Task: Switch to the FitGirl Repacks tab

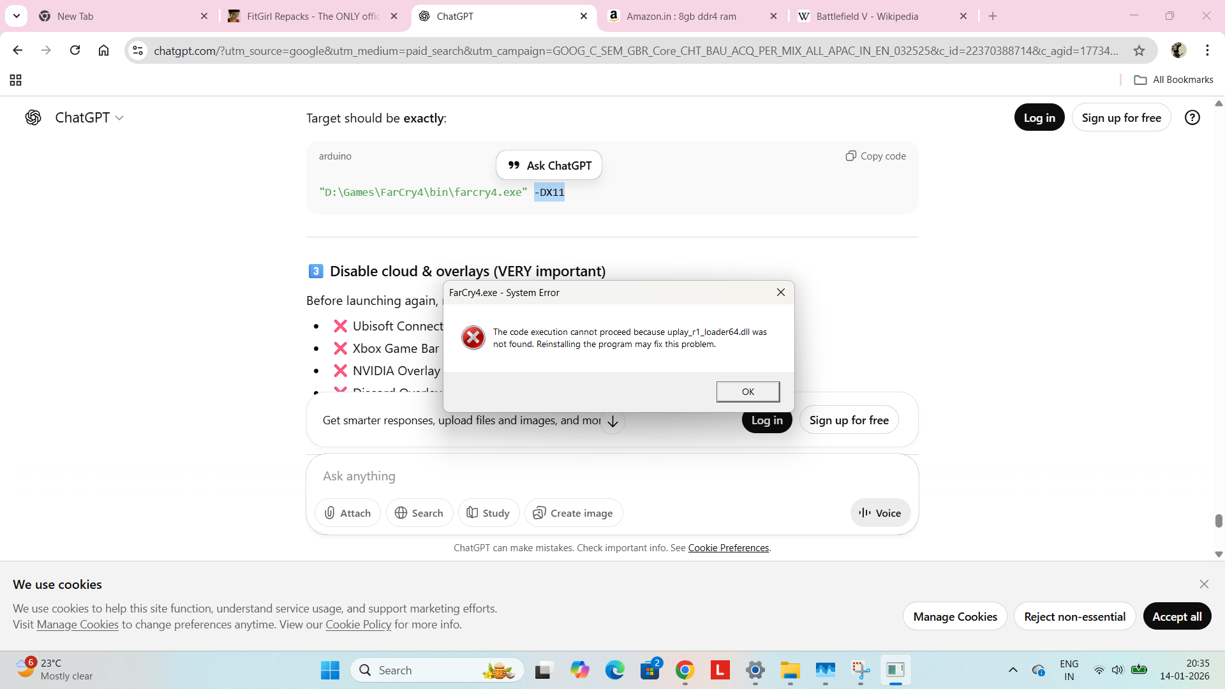Action: (x=306, y=16)
